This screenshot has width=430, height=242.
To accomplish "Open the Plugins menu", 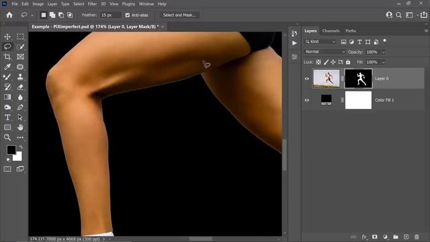I will click(x=128, y=4).
